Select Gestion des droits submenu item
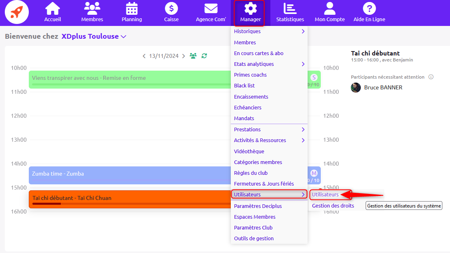The image size is (450, 253). point(333,206)
